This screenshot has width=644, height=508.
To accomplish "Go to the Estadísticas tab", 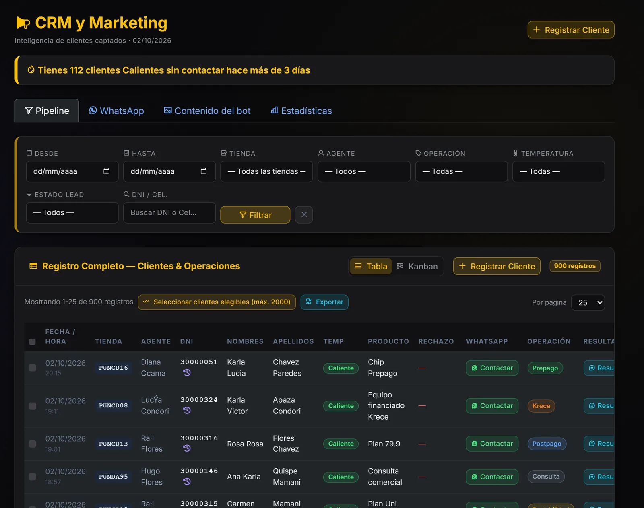I will click(301, 111).
